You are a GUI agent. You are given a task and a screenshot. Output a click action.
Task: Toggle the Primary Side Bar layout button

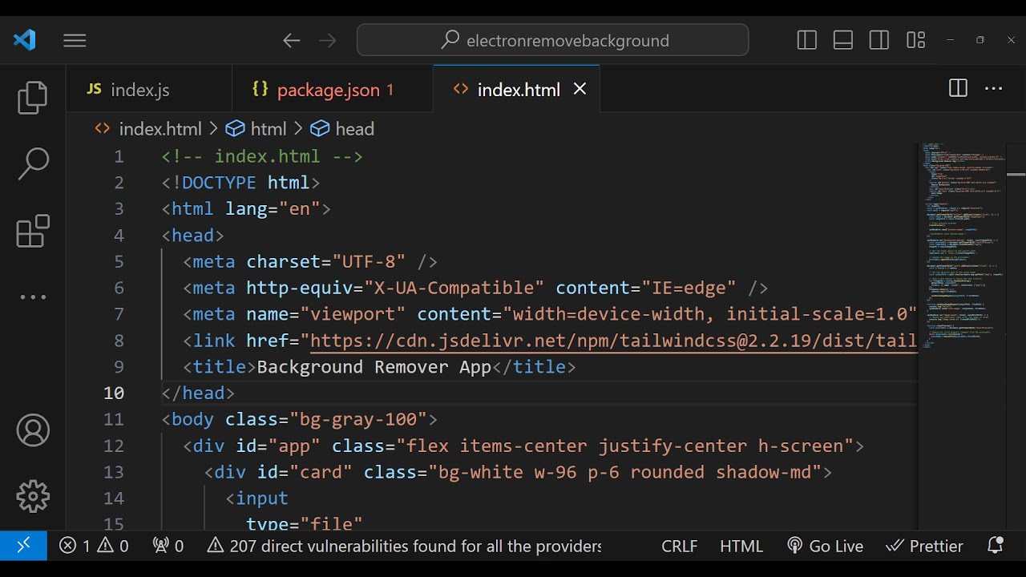click(807, 40)
